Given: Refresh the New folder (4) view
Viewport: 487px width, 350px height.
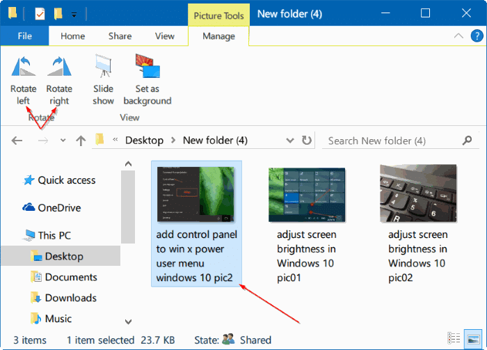Looking at the screenshot, I should (307, 141).
